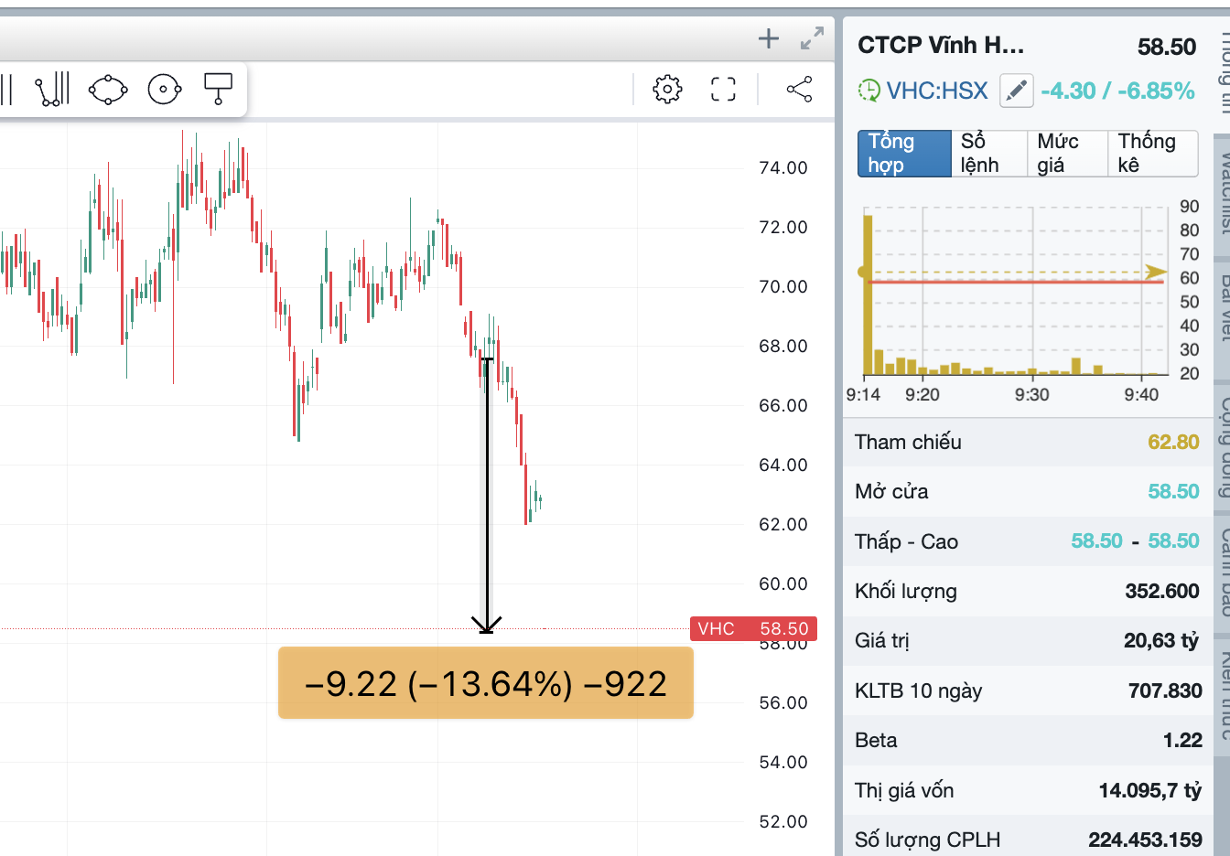Screen dimensions: 1230x856
Task: Expand the chart panel with the diagonal arrows
Action: tap(812, 38)
